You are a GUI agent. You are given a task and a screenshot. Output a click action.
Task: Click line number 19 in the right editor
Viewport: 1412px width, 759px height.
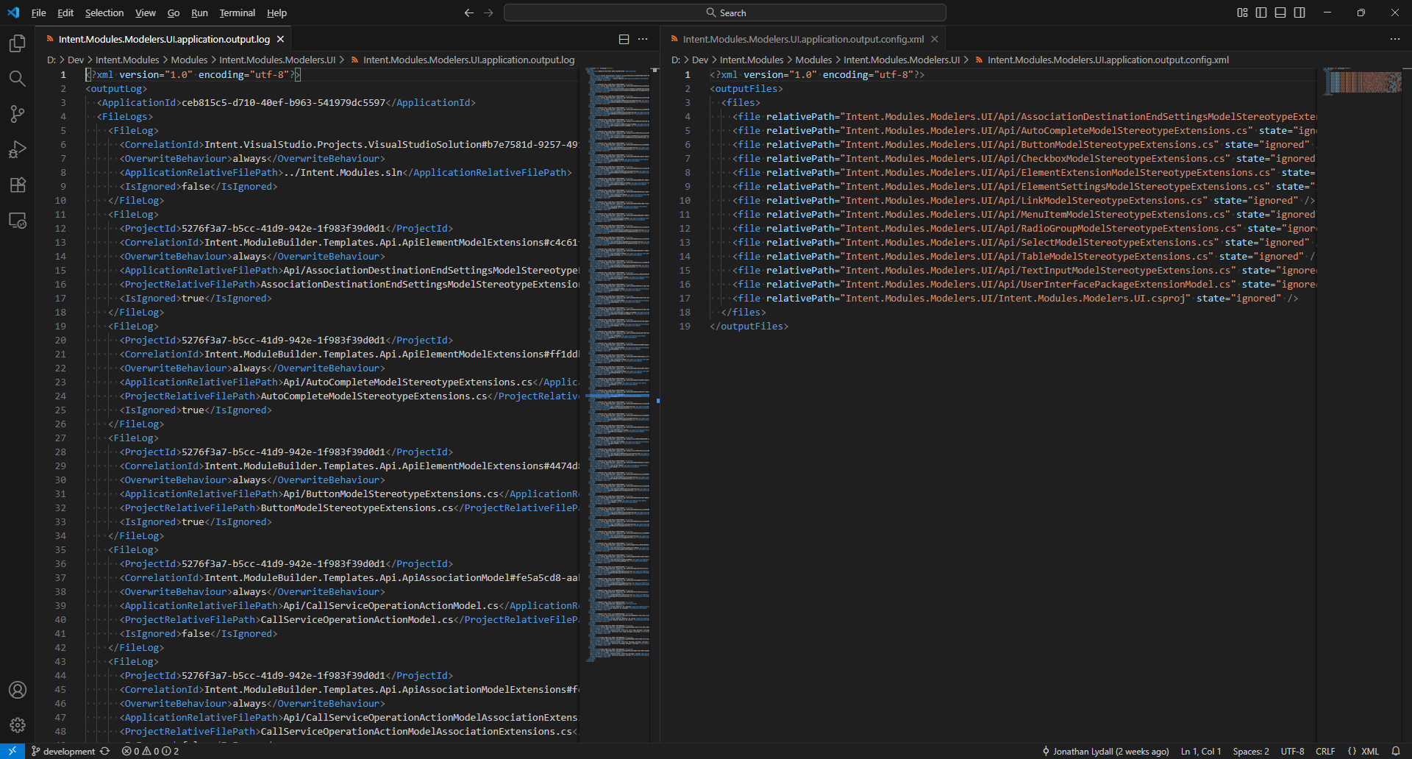pos(685,326)
